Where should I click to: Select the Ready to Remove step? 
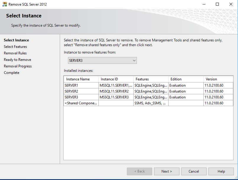pyautogui.click(x=17, y=59)
